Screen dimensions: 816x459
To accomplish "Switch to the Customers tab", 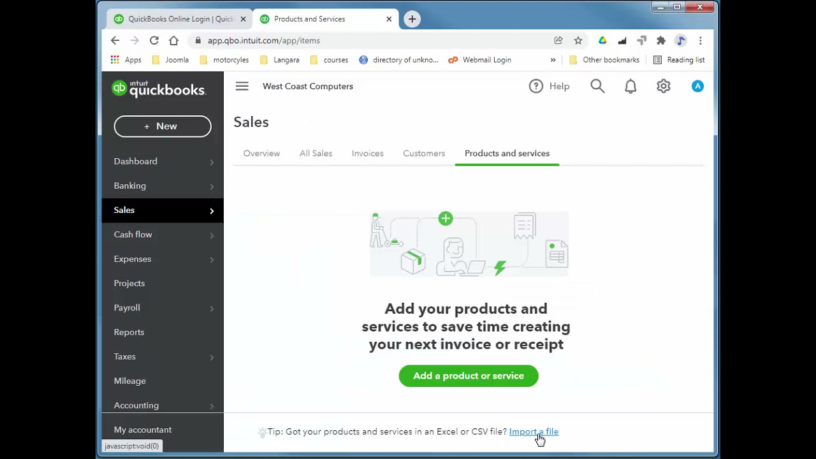I will [424, 154].
